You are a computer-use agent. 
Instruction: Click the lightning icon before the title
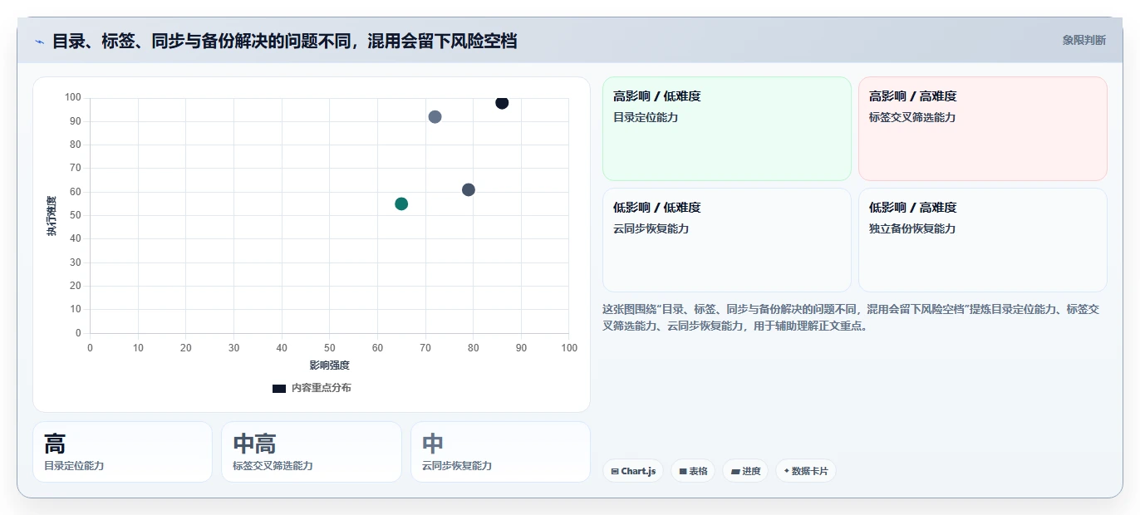pyautogui.click(x=39, y=42)
